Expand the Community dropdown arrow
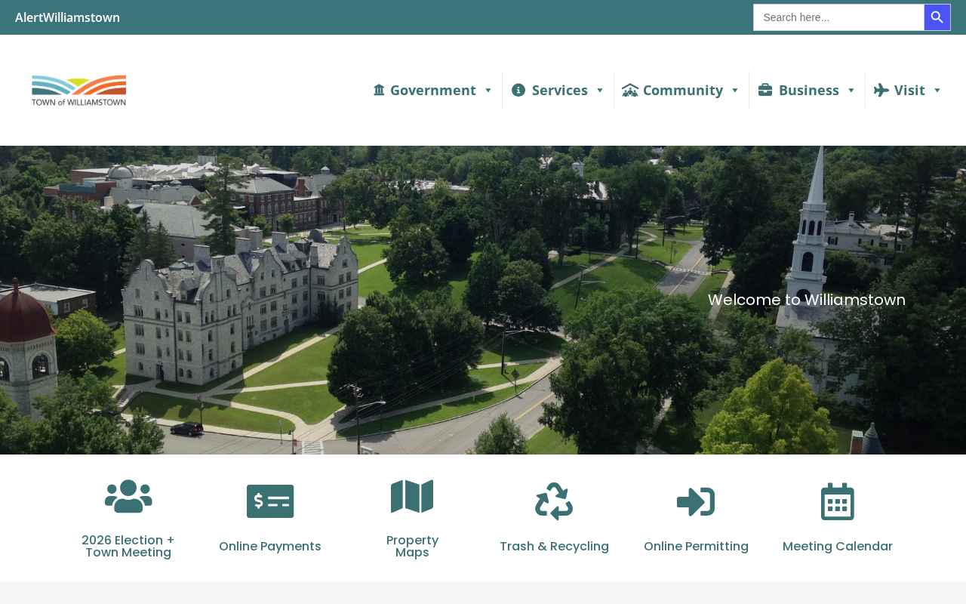The height and width of the screenshot is (604, 966). click(x=734, y=91)
